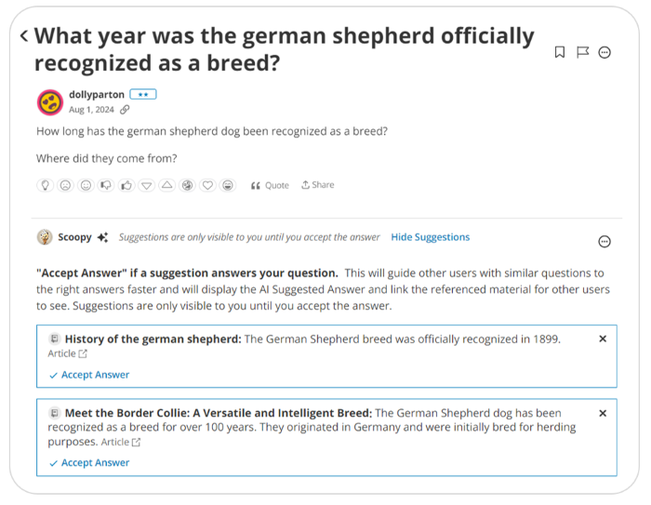Share this question post

tap(317, 185)
